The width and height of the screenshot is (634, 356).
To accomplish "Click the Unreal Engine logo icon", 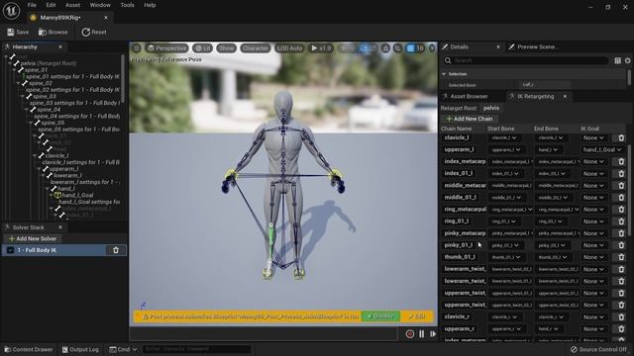I will pyautogui.click(x=11, y=11).
